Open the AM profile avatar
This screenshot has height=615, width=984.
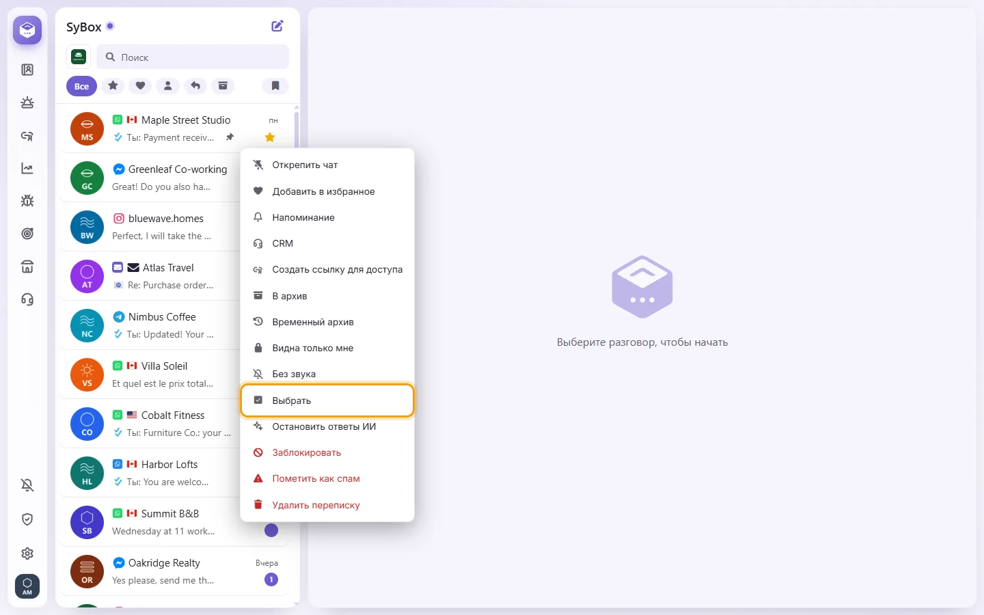27,586
